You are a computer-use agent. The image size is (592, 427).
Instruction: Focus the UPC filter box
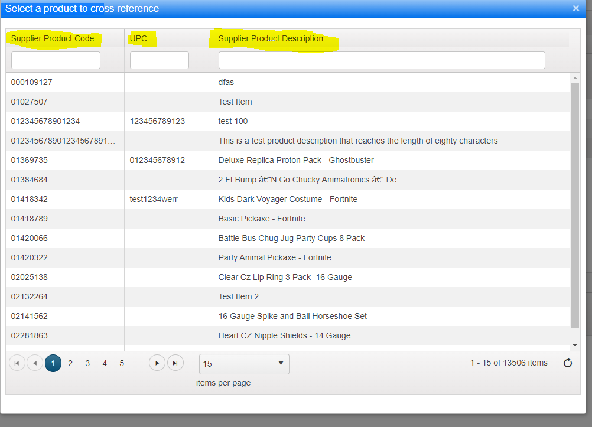pos(160,60)
